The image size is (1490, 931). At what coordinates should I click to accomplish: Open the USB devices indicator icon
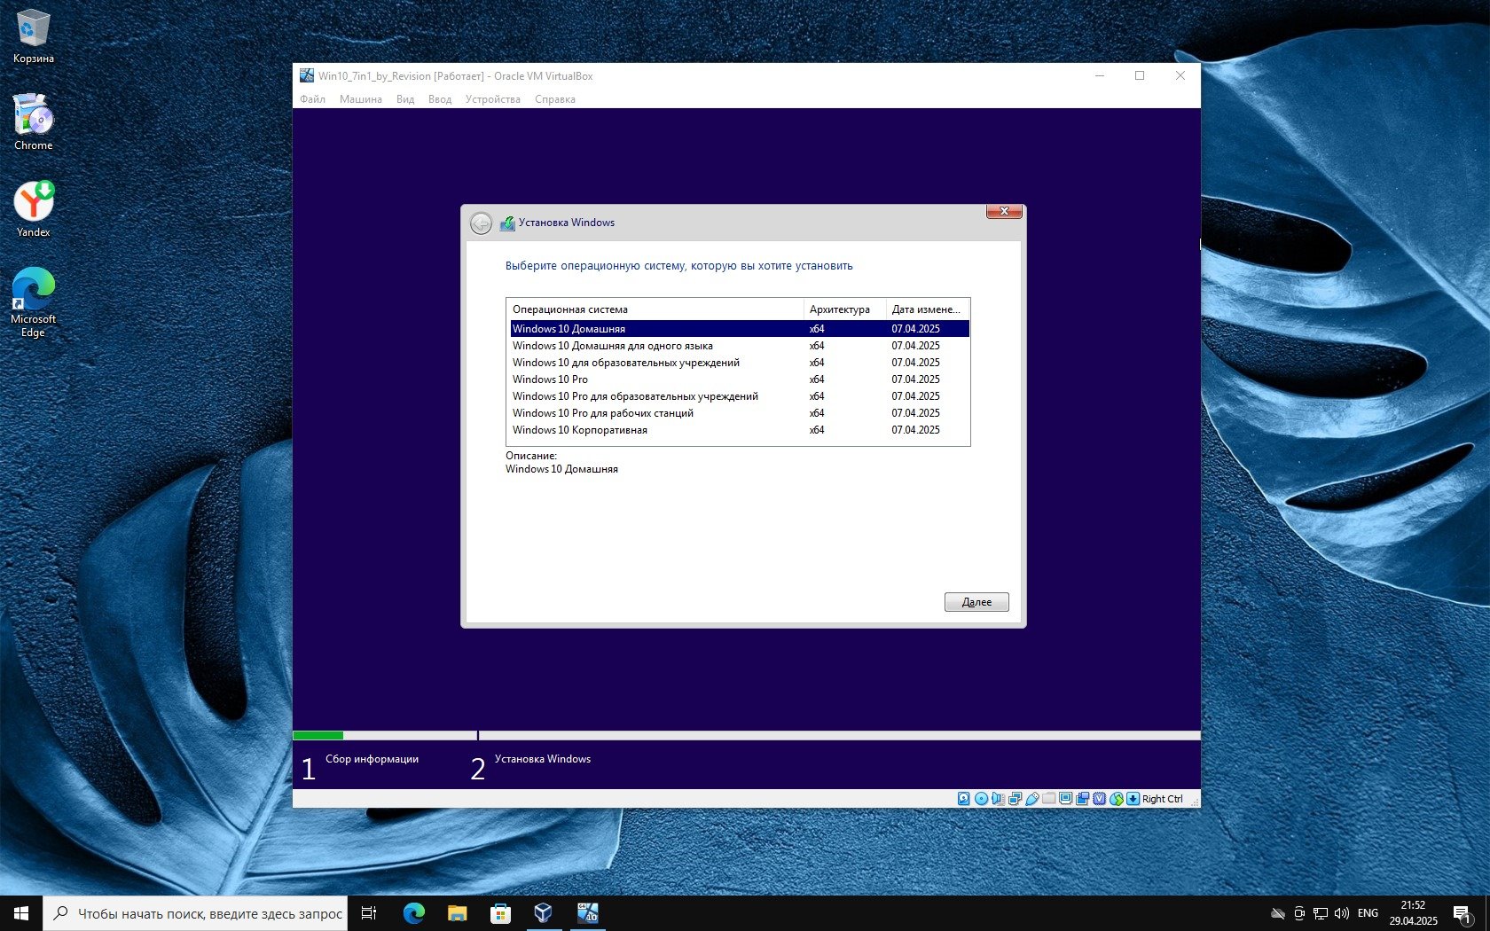pos(1031,799)
